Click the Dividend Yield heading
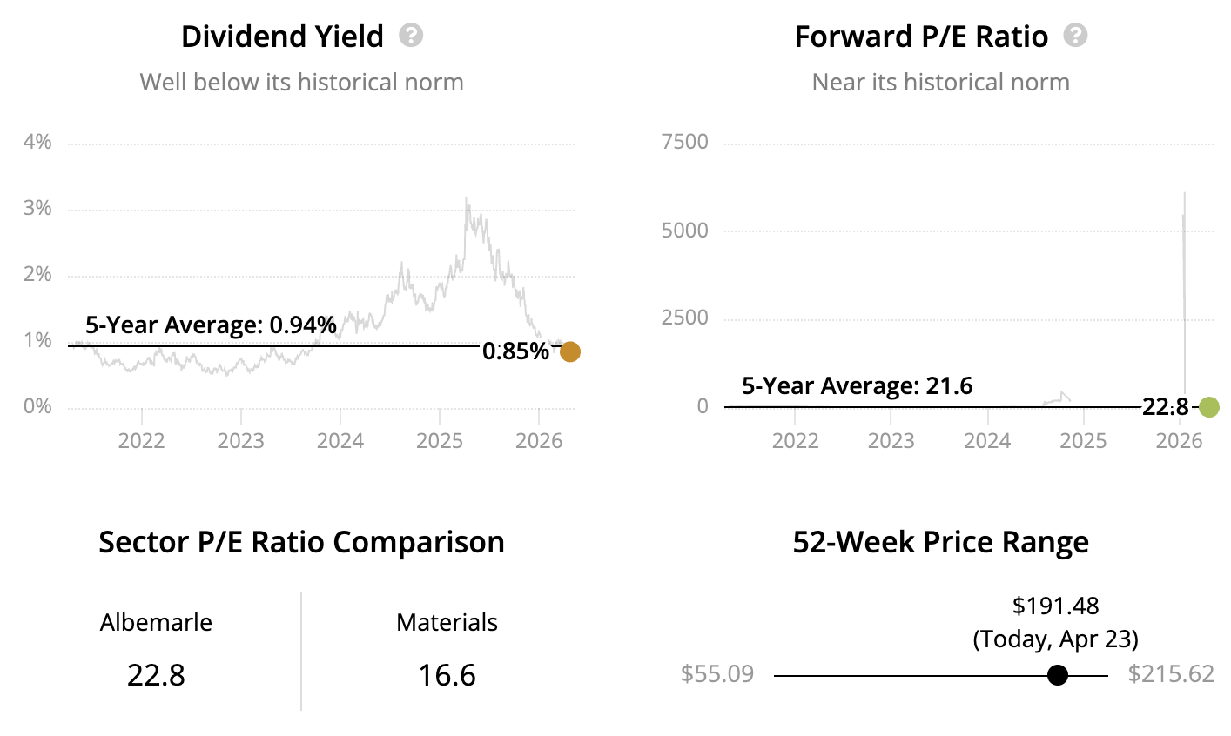The width and height of the screenshot is (1231, 736). click(282, 37)
